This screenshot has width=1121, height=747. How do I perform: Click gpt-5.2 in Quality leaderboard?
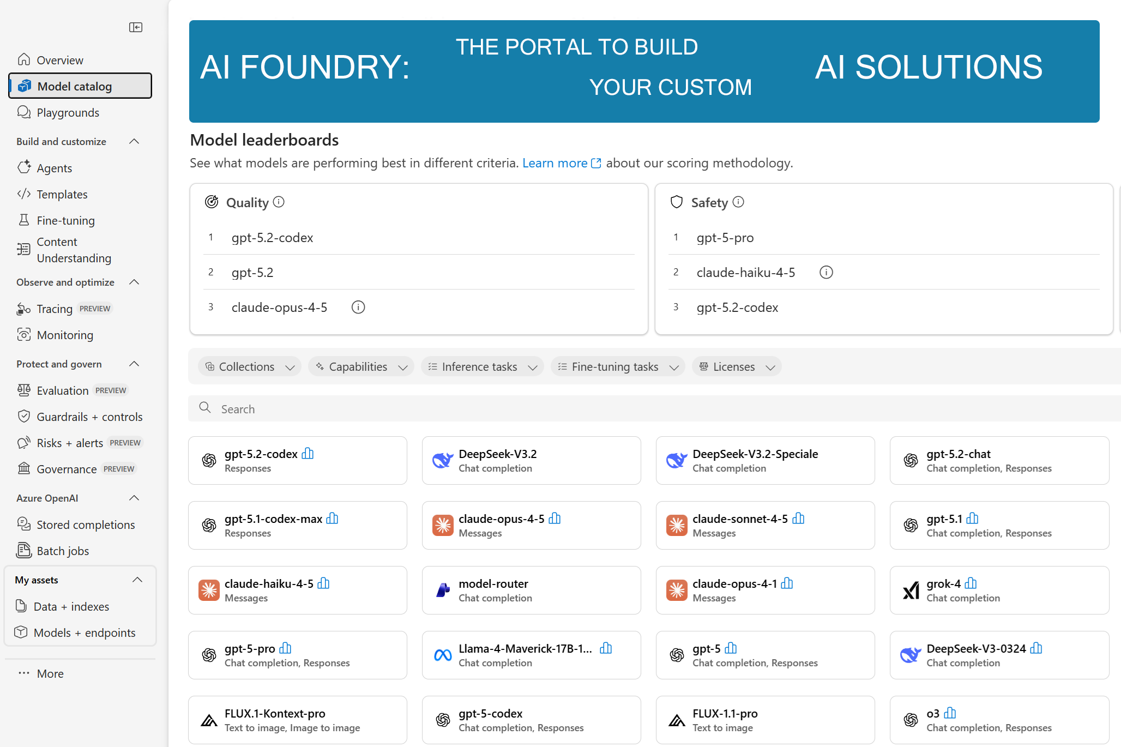(x=252, y=273)
